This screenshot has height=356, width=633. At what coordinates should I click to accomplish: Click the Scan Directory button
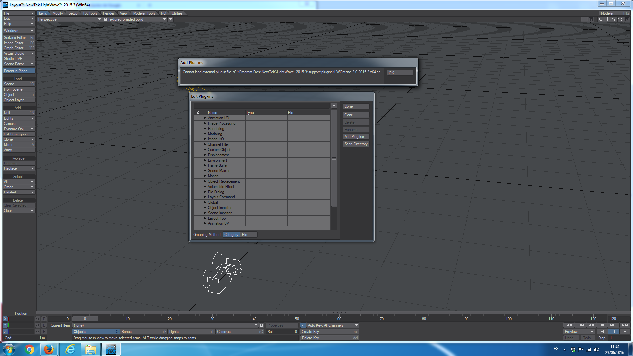click(356, 144)
